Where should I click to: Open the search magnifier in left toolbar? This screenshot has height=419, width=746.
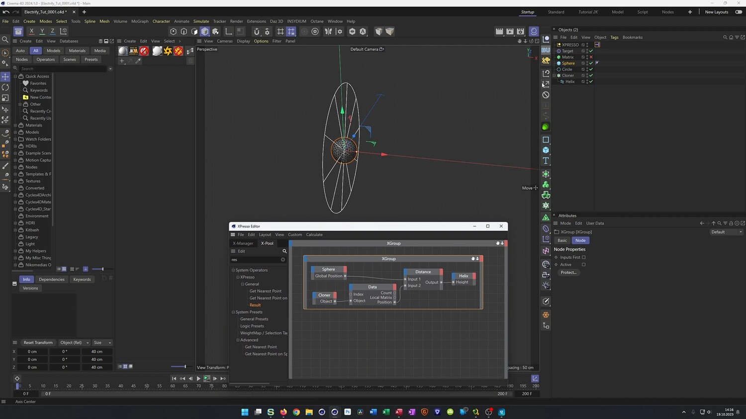tap(5, 39)
